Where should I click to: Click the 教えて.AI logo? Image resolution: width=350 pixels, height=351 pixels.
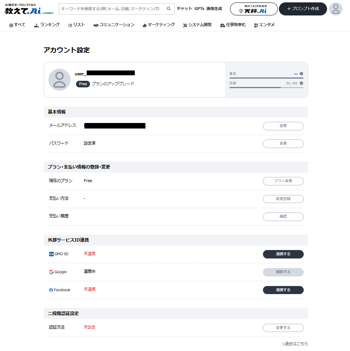click(x=29, y=9)
